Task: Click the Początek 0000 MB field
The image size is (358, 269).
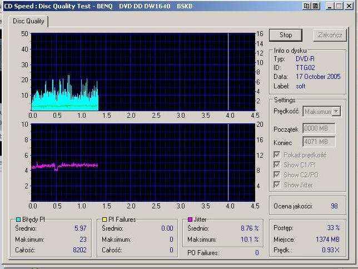Action: click(319, 128)
